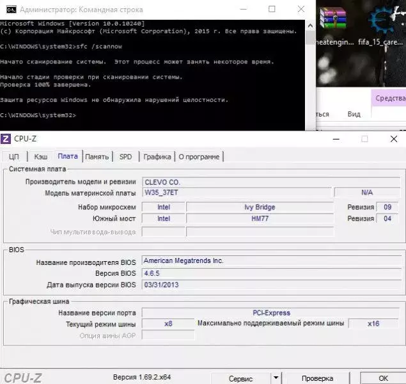Viewport: 406px width, 384px height.
Task: Click the sfc /scannow command line
Action: (x=61, y=47)
